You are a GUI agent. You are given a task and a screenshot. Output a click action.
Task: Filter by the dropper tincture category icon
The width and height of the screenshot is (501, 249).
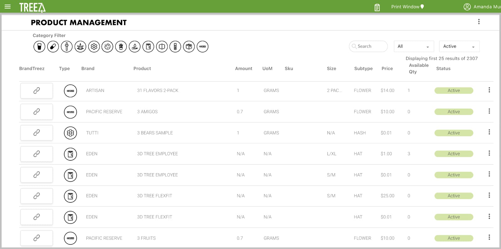pos(67,47)
